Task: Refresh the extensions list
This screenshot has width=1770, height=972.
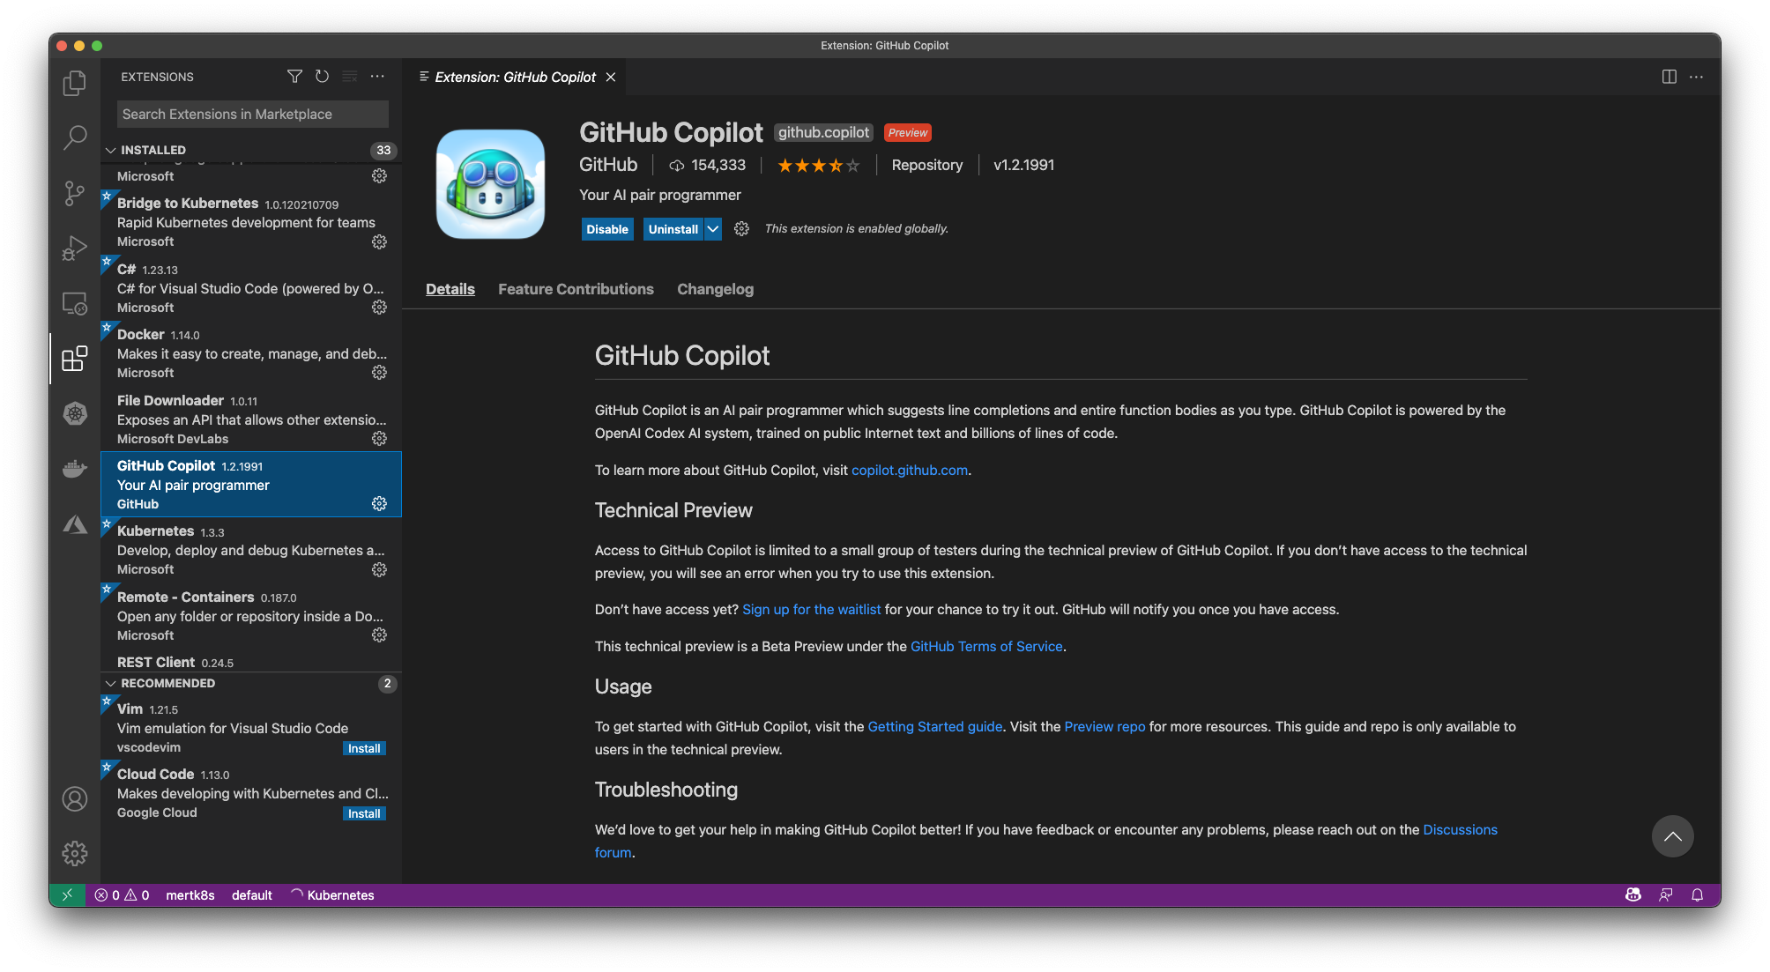Action: pyautogui.click(x=322, y=77)
